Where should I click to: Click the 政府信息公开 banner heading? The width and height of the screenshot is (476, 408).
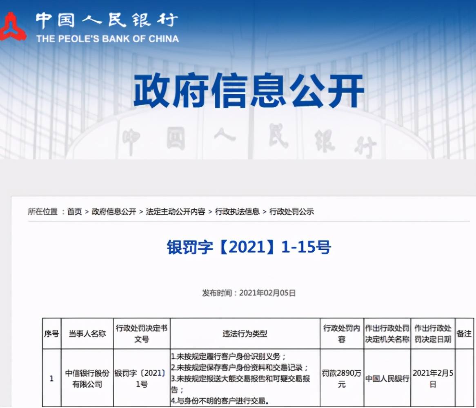pyautogui.click(x=249, y=91)
